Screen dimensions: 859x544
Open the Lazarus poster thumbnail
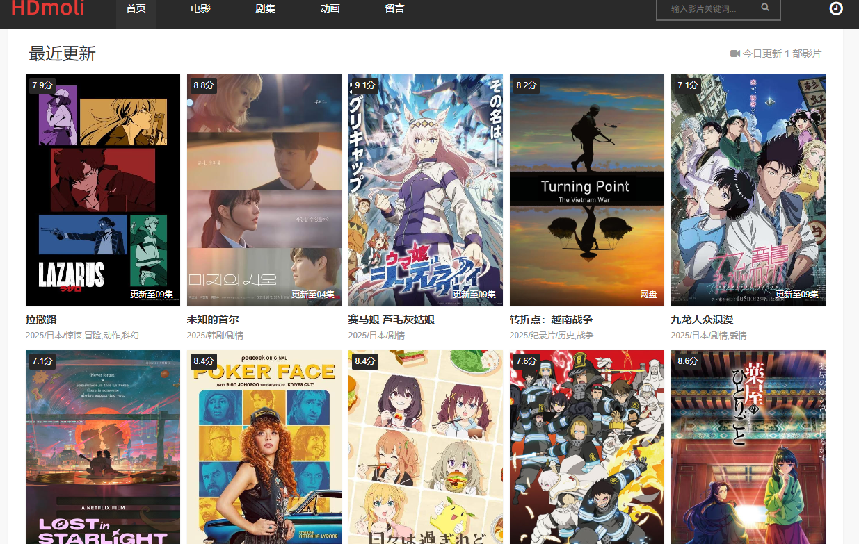coord(103,190)
